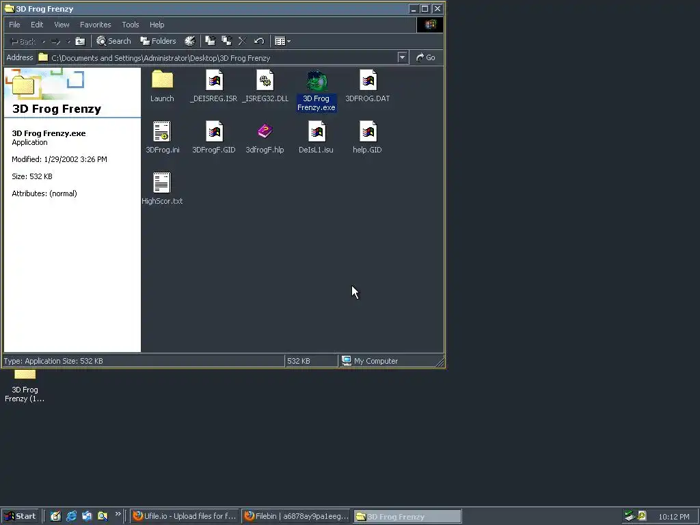Viewport: 700px width, 525px height.
Task: Select the 3DFROG.DAT file
Action: tap(367, 87)
